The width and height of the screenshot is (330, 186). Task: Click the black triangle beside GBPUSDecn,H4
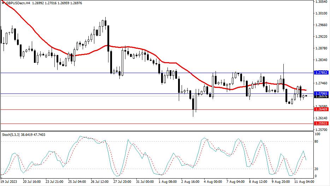[3, 3]
